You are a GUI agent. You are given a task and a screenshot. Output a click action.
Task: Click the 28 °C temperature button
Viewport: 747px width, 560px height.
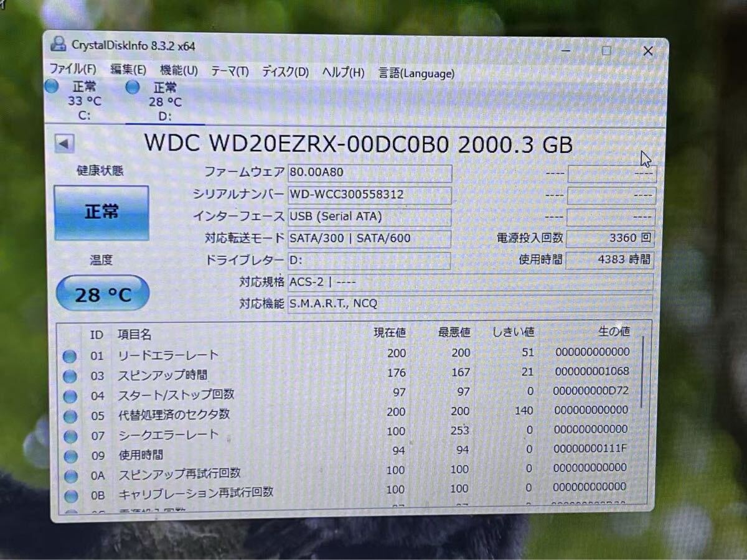(x=103, y=294)
